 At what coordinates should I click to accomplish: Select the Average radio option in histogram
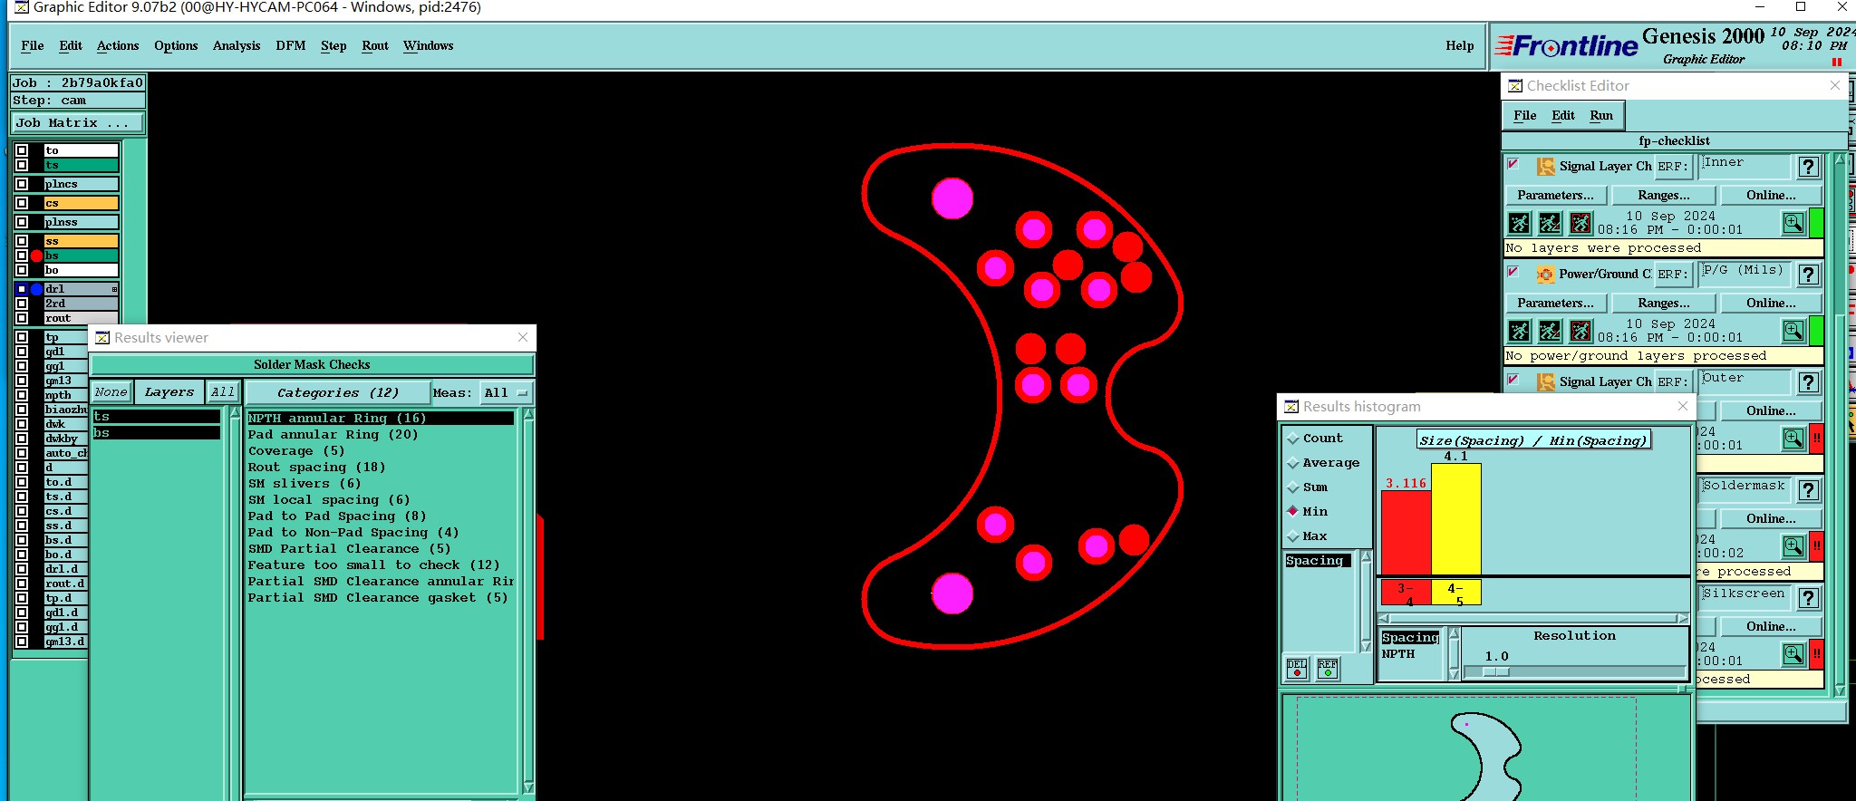tap(1293, 463)
